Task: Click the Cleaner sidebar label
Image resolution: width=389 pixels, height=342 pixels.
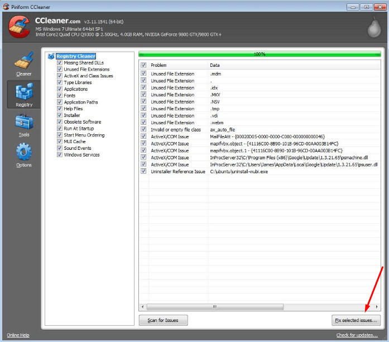Action: point(24,74)
